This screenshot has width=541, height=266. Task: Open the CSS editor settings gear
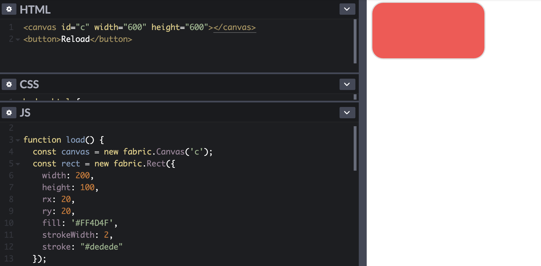coord(9,84)
